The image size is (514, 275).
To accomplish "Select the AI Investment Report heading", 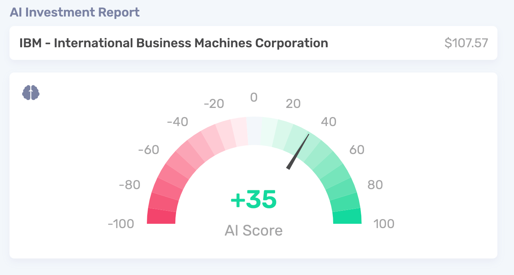I will [75, 12].
